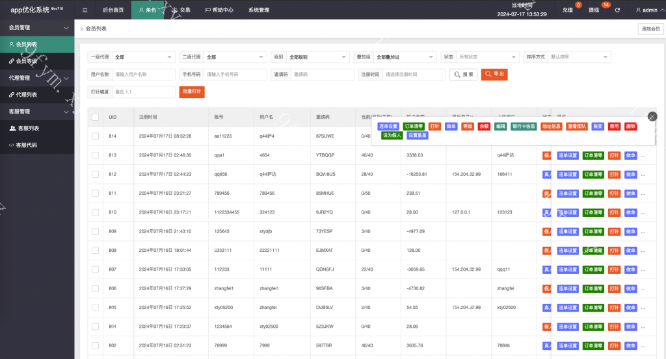The height and width of the screenshot is (359, 666).
Task: Select the 会员列表 sidebar item
Action: tap(37, 44)
